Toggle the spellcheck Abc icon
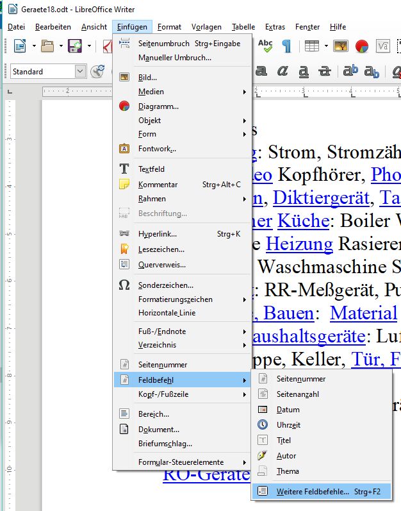Viewport: 401px width, 511px height. (x=265, y=46)
